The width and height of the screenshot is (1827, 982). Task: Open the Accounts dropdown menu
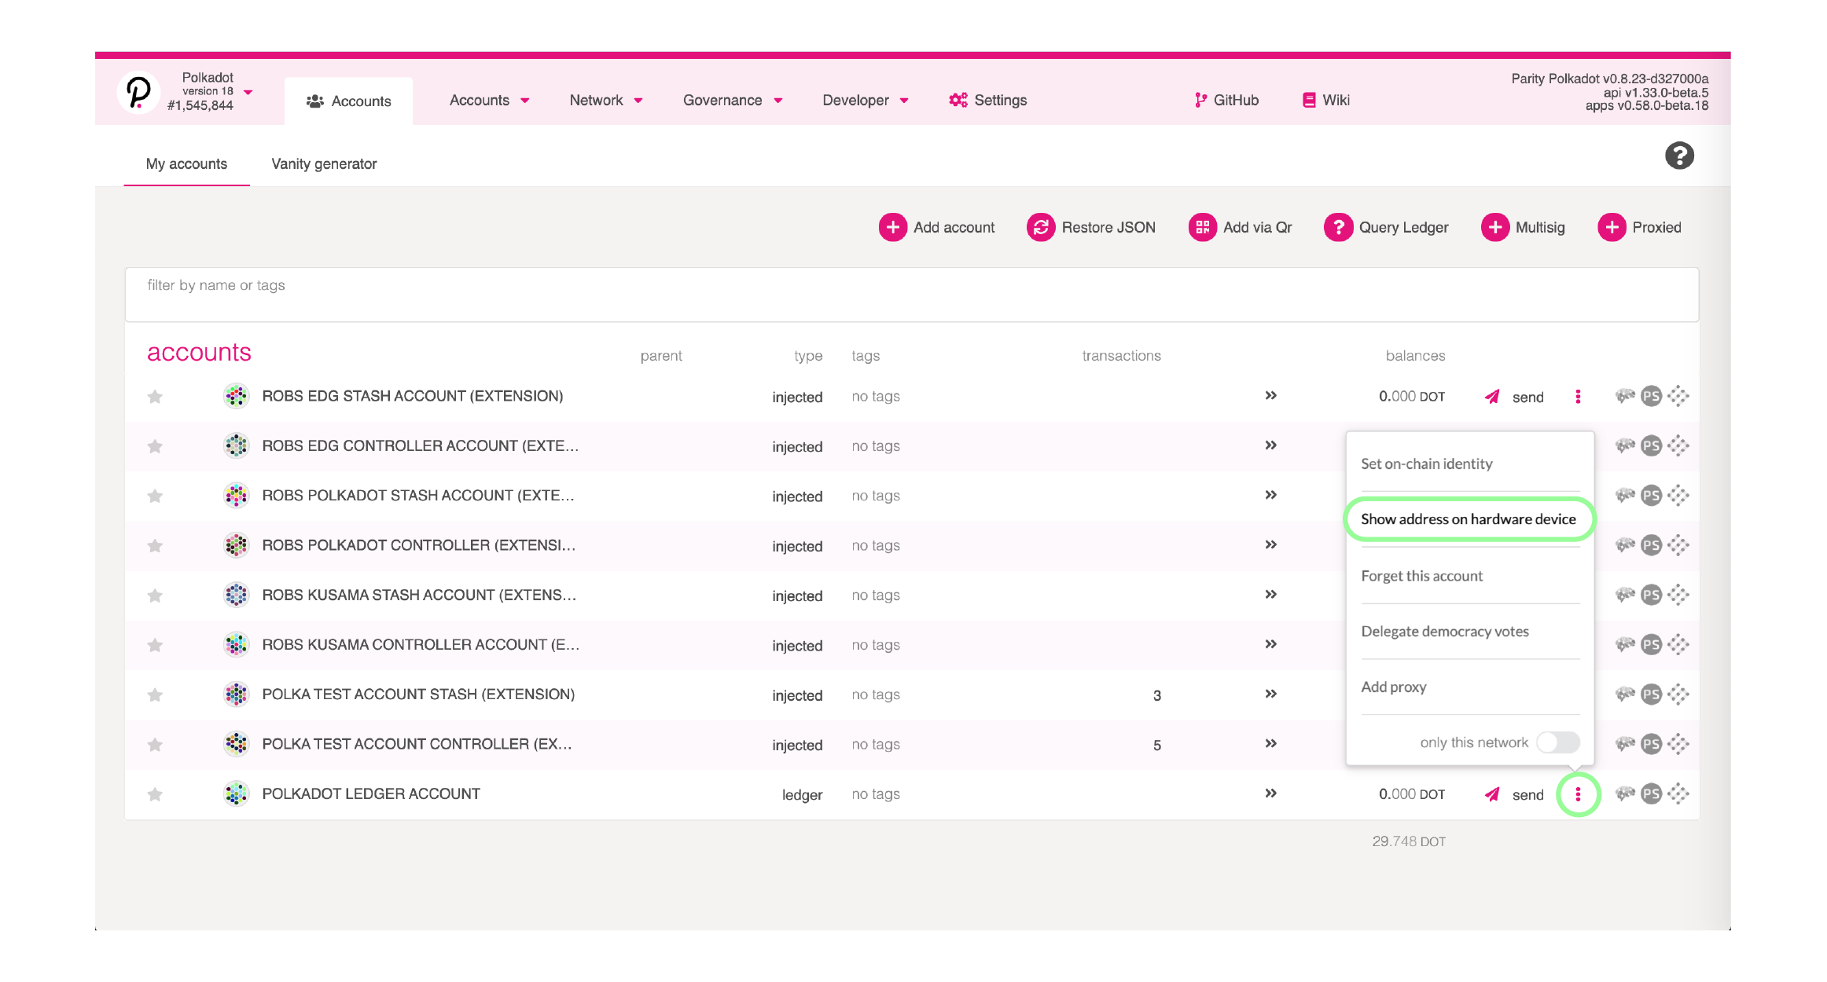tap(489, 100)
